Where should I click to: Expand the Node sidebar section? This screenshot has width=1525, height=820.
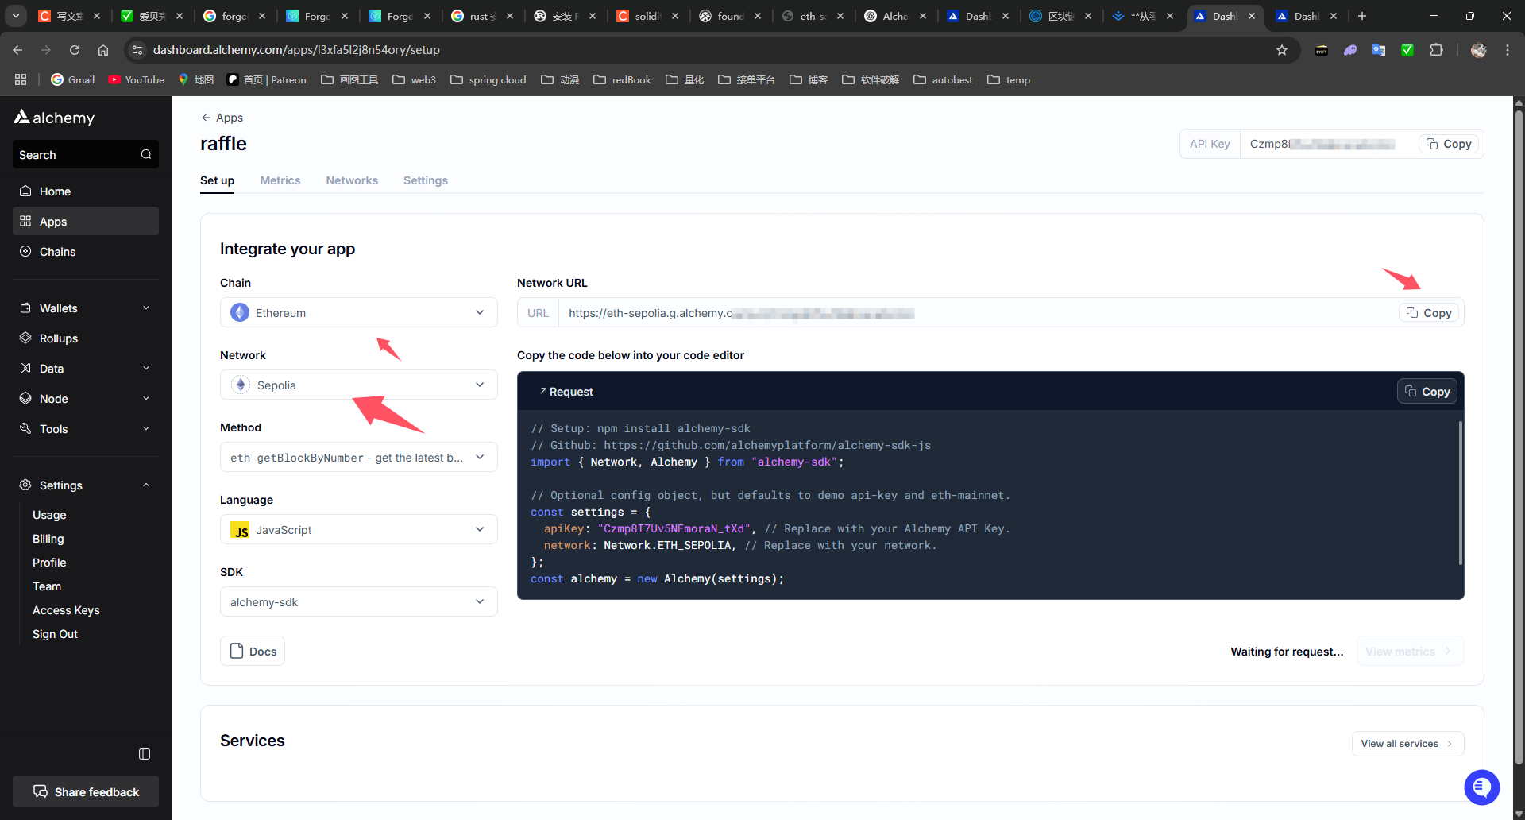[x=86, y=399]
